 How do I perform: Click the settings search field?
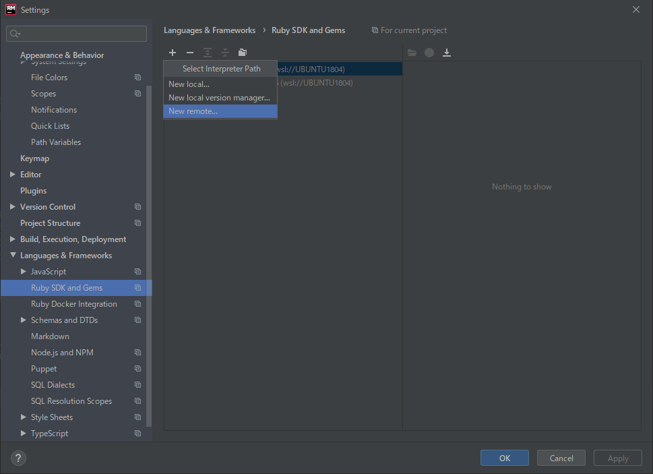(77, 34)
